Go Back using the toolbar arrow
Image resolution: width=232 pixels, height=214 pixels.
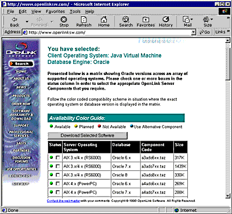tap(14, 22)
